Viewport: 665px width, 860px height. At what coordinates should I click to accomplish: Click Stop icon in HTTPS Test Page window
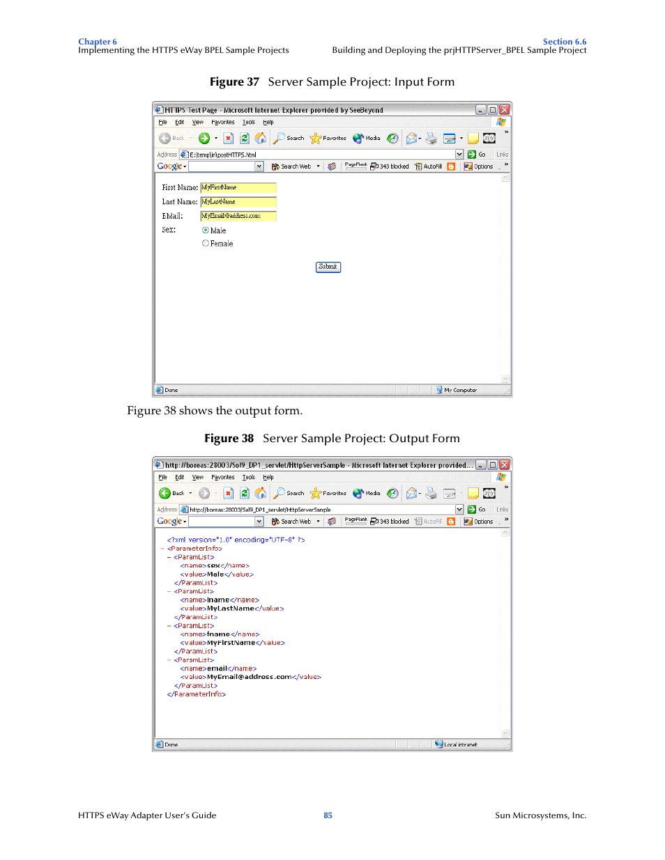[228, 138]
